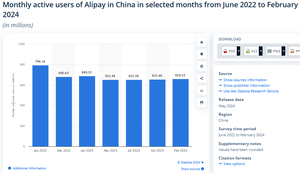Viewport: 300px width, 173px height.
Task: Click the share icon
Action: [202, 78]
